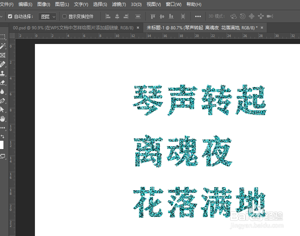
Task: Select the 3D pan mode icon
Action: click(x=251, y=16)
